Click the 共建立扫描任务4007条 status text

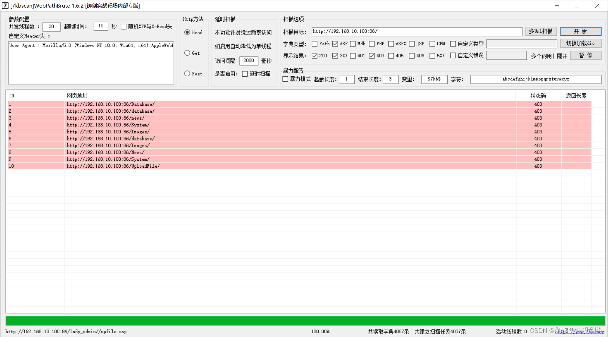pos(440,332)
